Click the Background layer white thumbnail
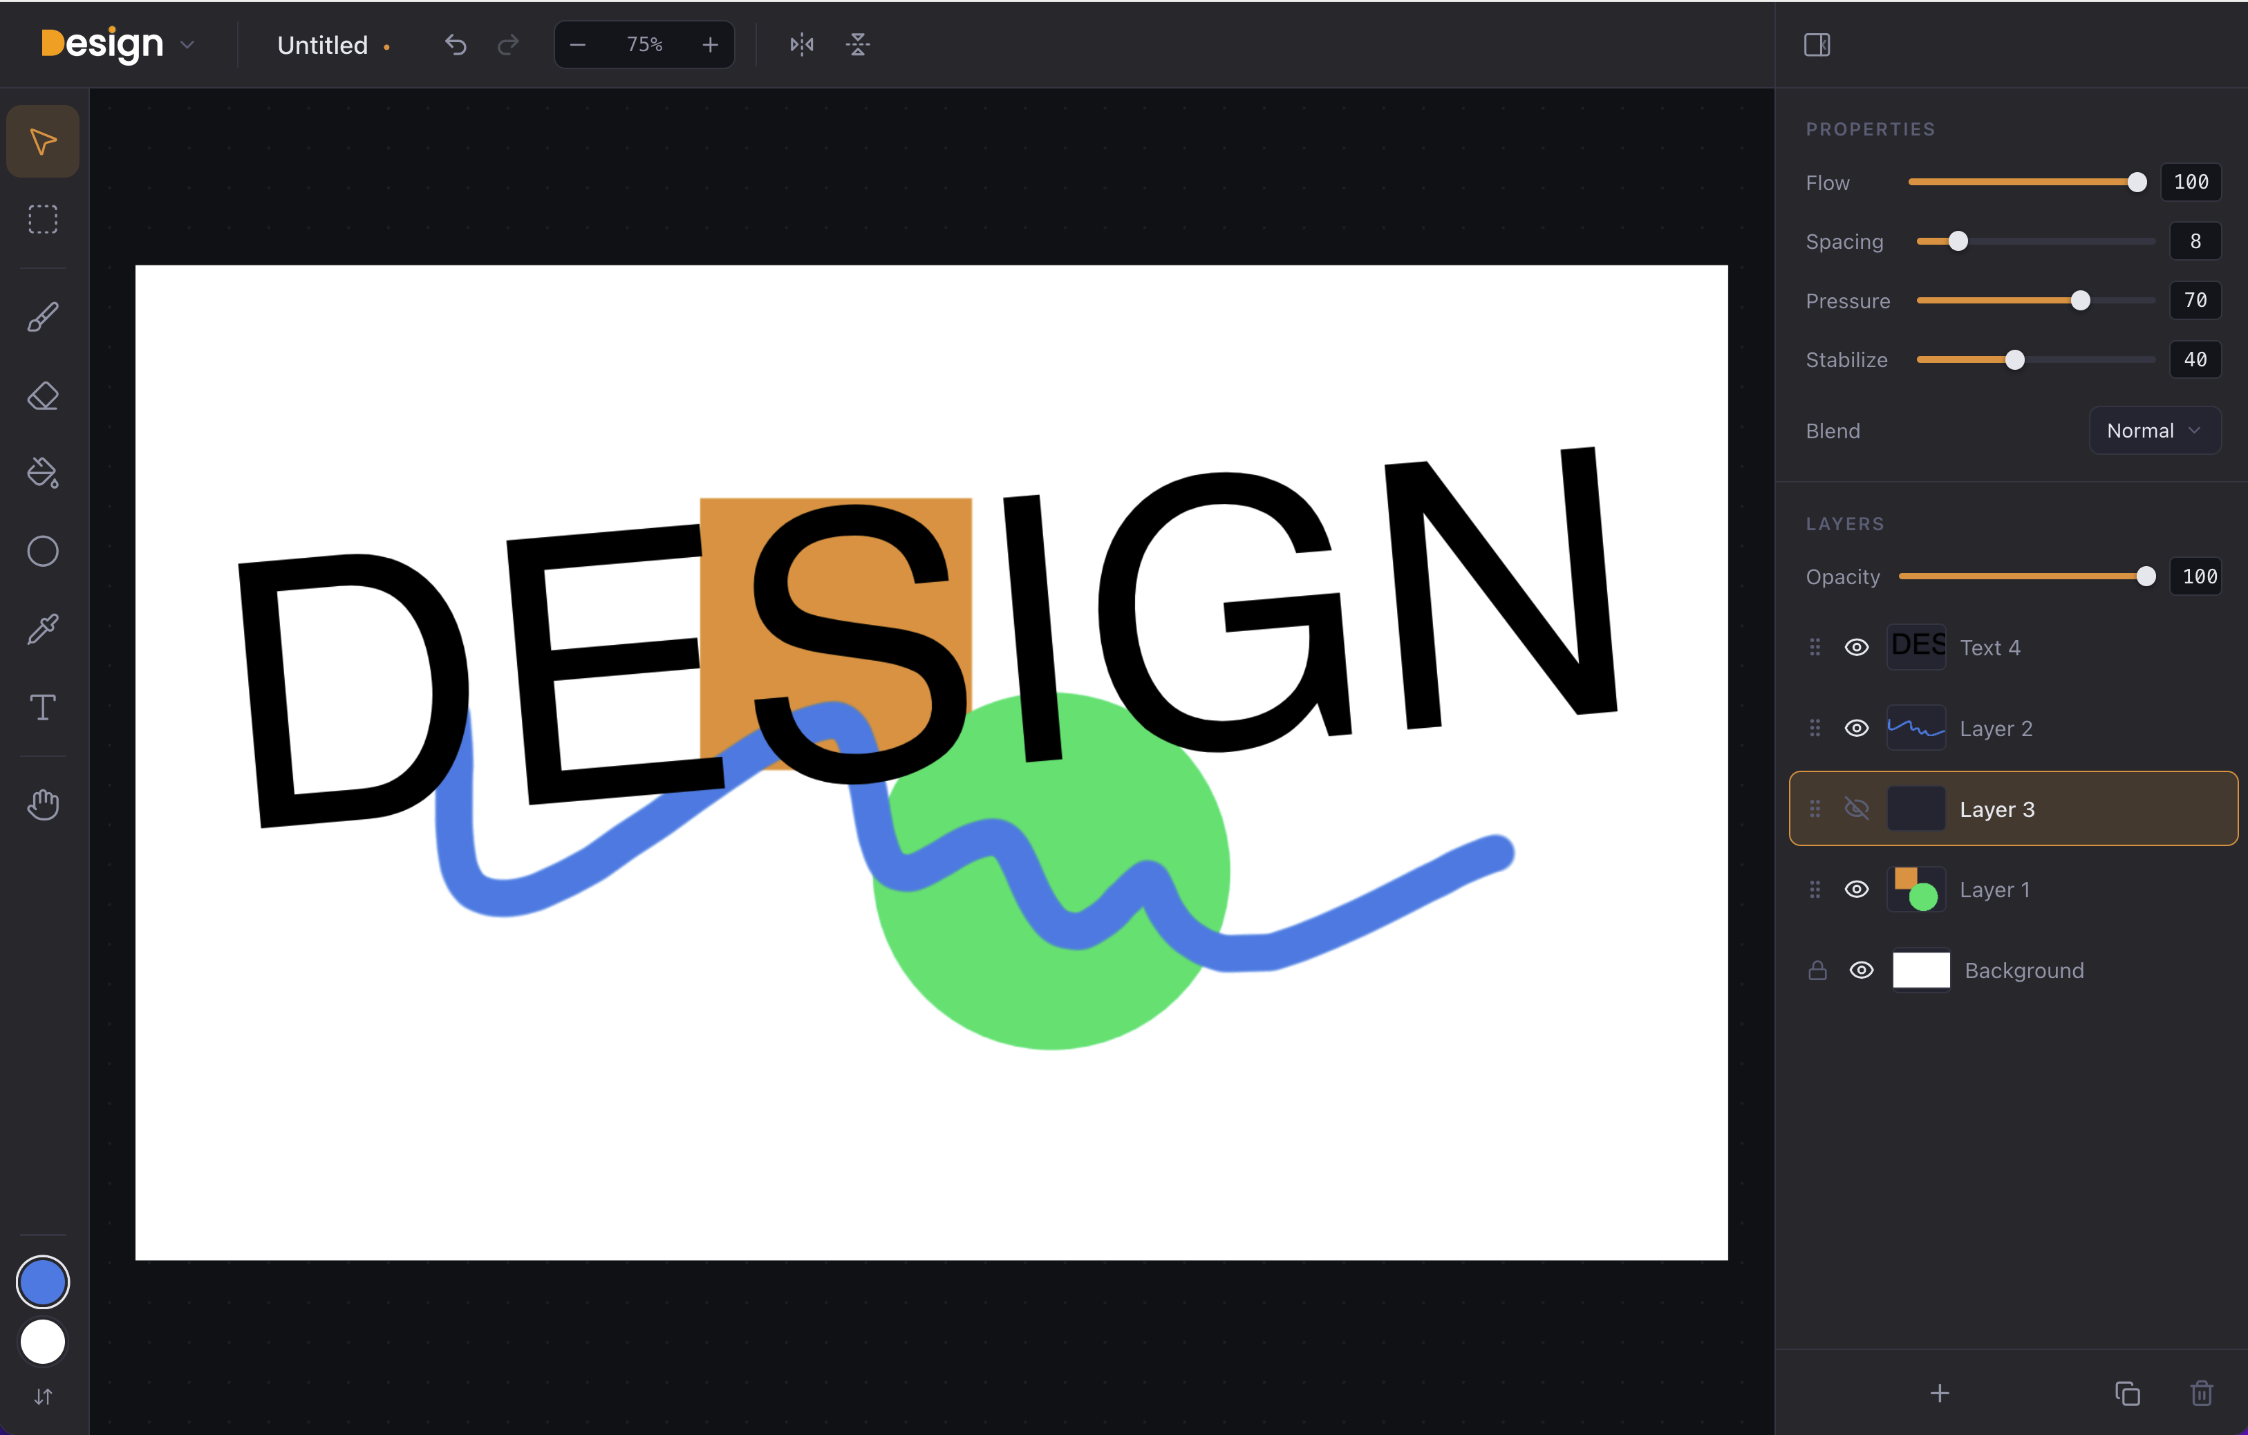This screenshot has width=2248, height=1435. pos(1921,971)
